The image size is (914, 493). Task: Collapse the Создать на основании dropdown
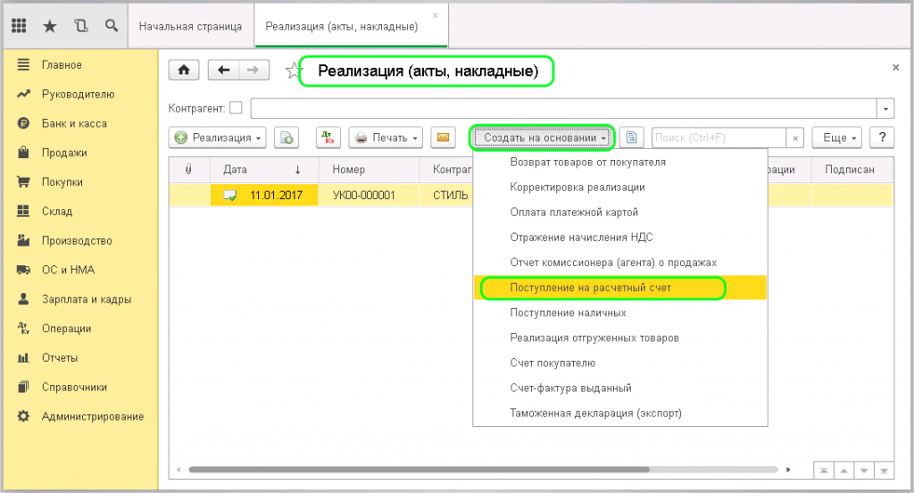click(542, 138)
